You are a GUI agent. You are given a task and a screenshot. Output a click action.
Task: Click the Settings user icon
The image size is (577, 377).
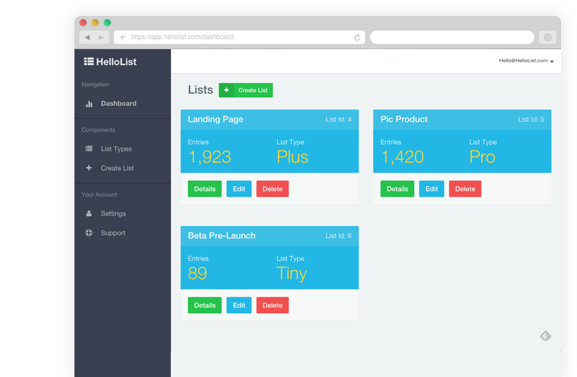88,213
